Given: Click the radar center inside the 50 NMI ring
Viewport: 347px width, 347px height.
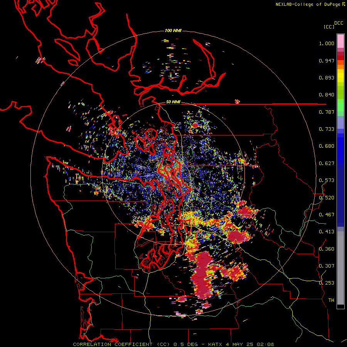Looking at the screenshot, I should 173,173.
